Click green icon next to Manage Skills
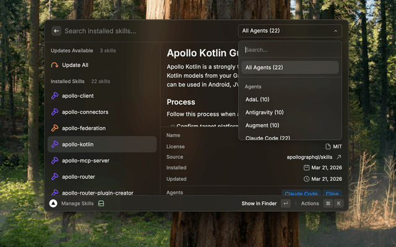The width and height of the screenshot is (396, 247). click(101, 203)
